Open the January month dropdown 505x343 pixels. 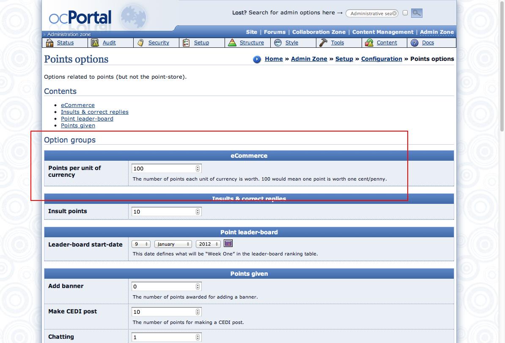point(173,244)
